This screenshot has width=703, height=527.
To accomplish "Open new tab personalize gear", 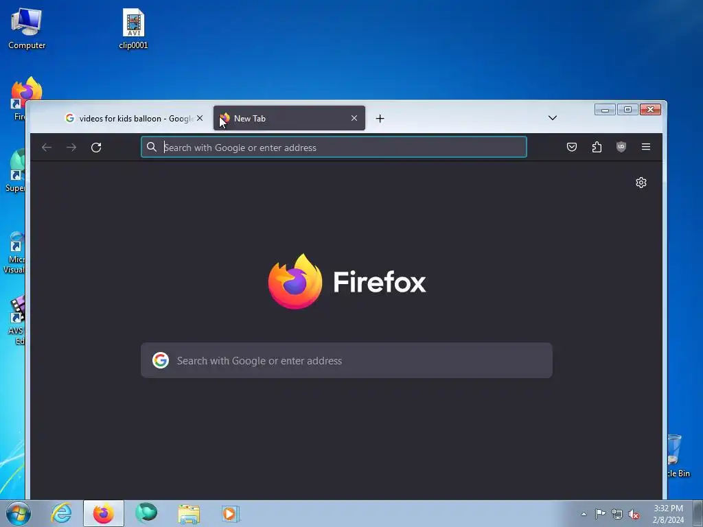I will 641,183.
